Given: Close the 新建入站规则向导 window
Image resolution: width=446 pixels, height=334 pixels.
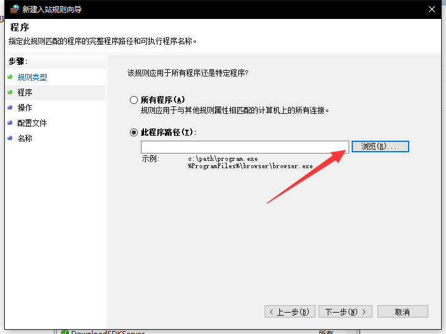Looking at the screenshot, I should click(x=432, y=9).
